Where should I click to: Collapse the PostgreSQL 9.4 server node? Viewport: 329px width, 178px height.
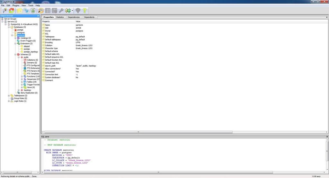coord(6,24)
